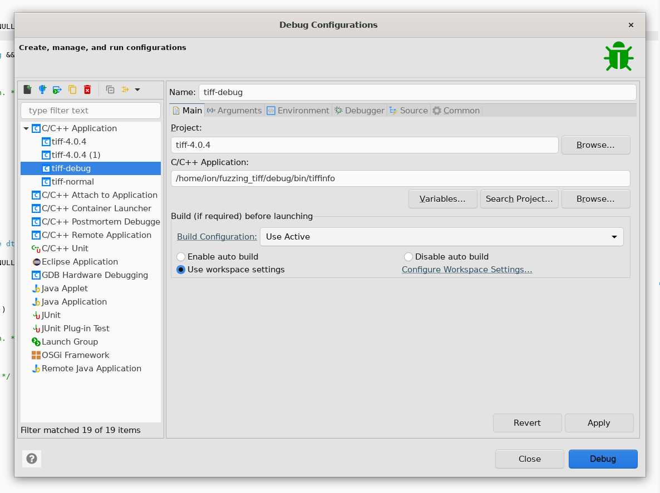Click the help question mark icon

point(32,459)
